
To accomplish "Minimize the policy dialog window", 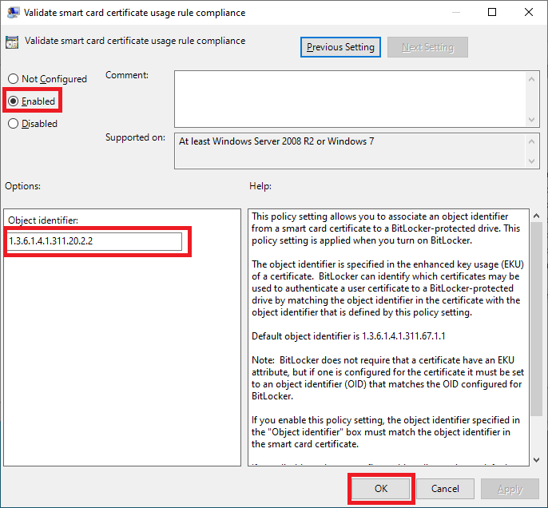I will tap(455, 12).
